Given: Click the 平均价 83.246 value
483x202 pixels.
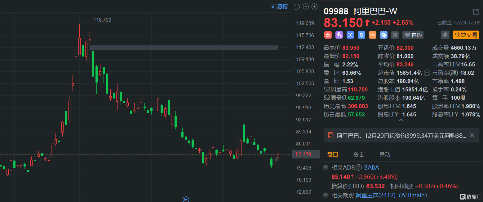Looking at the screenshot, I should point(405,65).
